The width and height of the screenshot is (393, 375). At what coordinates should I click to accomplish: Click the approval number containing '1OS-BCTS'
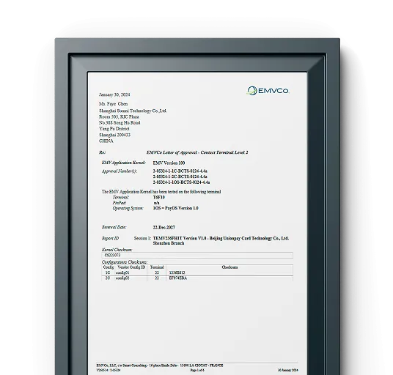pyautogui.click(x=181, y=182)
